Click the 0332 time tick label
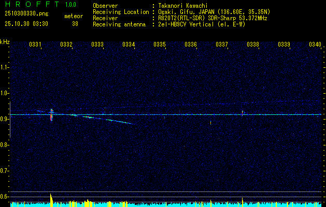This screenshot has height=207, width=326. point(66,44)
